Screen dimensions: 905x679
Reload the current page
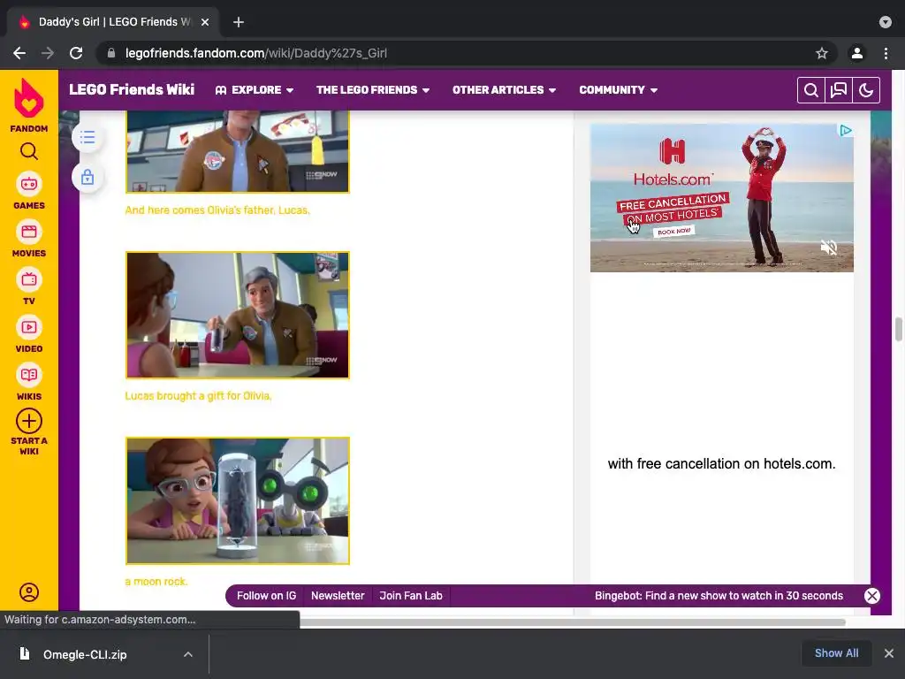pyautogui.click(x=76, y=53)
